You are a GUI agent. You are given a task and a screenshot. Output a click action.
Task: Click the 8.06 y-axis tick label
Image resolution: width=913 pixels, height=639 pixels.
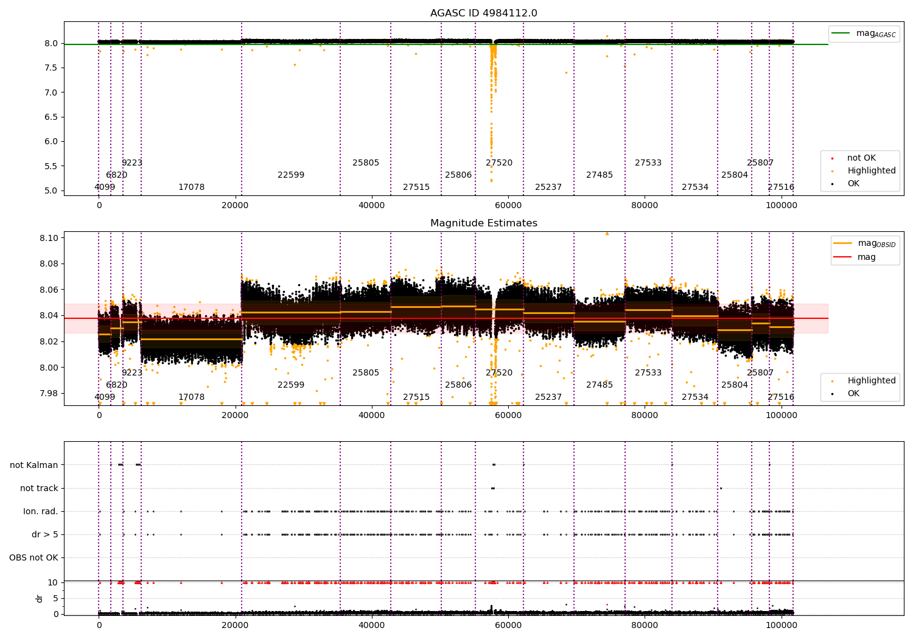tap(49, 290)
